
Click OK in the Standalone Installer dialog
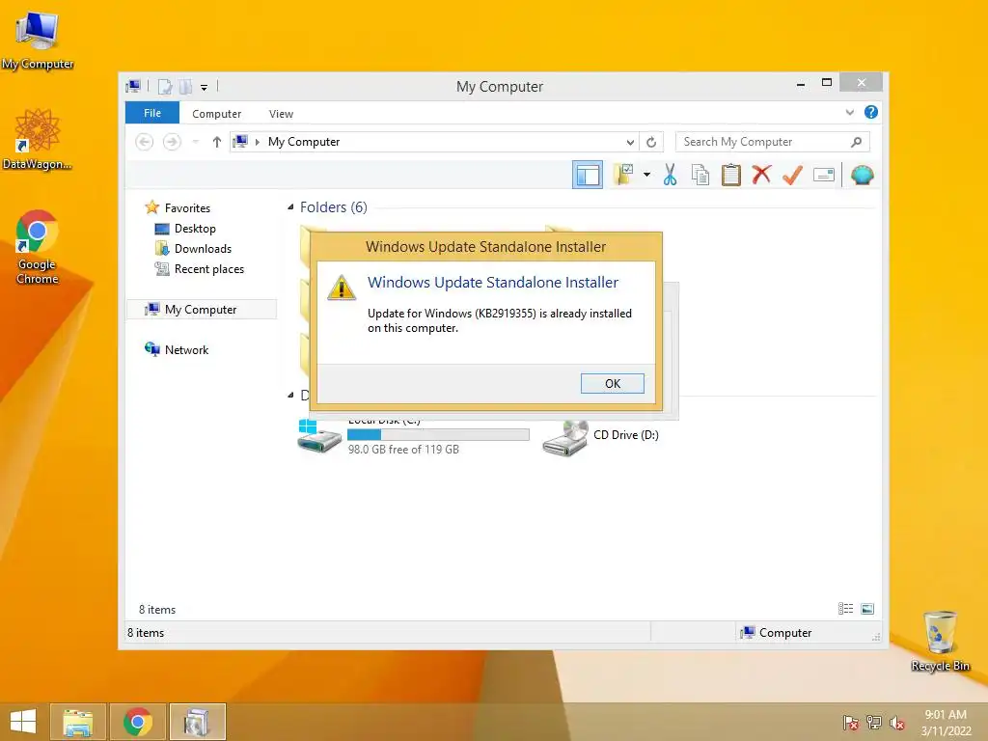pyautogui.click(x=612, y=383)
